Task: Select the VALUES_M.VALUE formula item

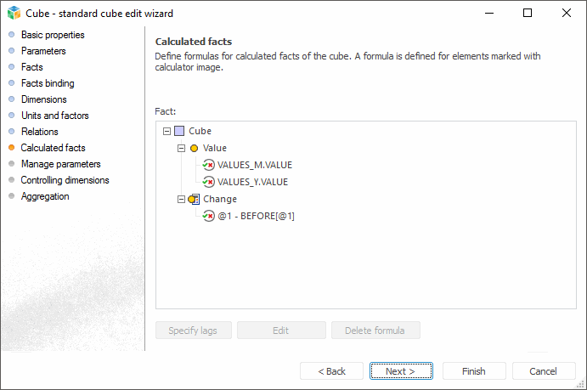Action: coord(254,166)
